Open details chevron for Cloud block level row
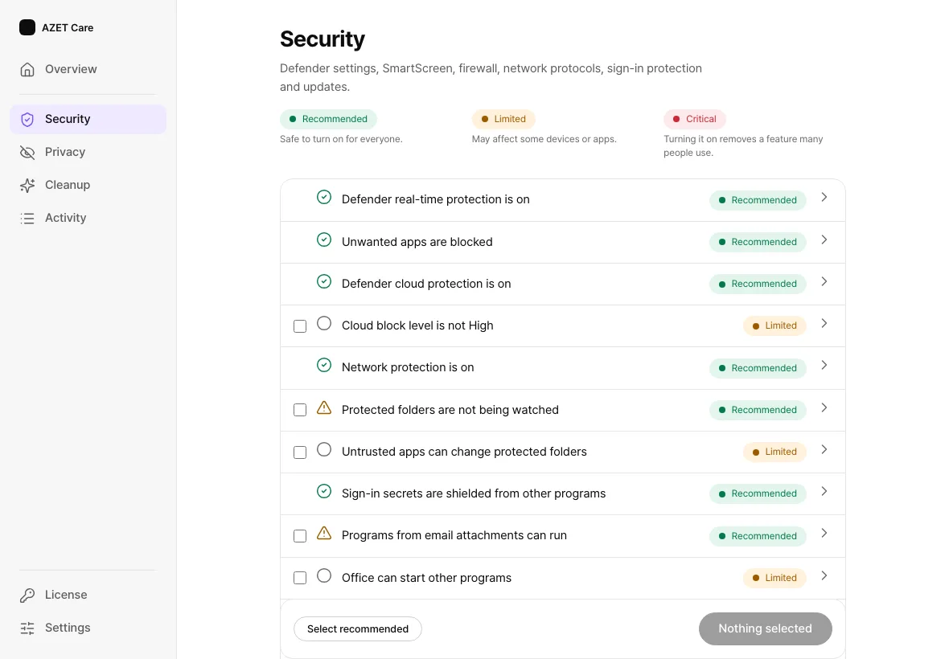Viewport: 949px width, 659px height. pos(824,323)
